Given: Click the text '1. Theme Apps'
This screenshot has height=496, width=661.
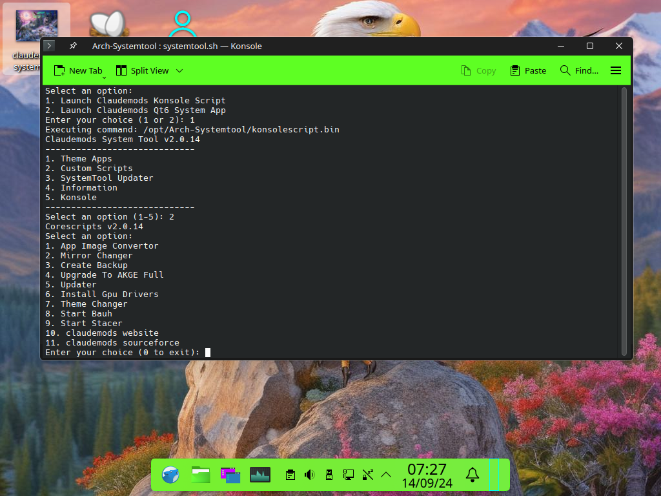Looking at the screenshot, I should [x=78, y=159].
